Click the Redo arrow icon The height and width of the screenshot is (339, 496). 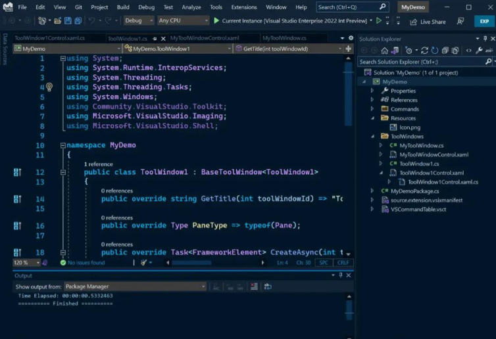click(x=108, y=21)
